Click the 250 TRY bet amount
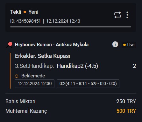Image resolution: width=142 pixels, height=122 pixels. pyautogui.click(x=126, y=101)
